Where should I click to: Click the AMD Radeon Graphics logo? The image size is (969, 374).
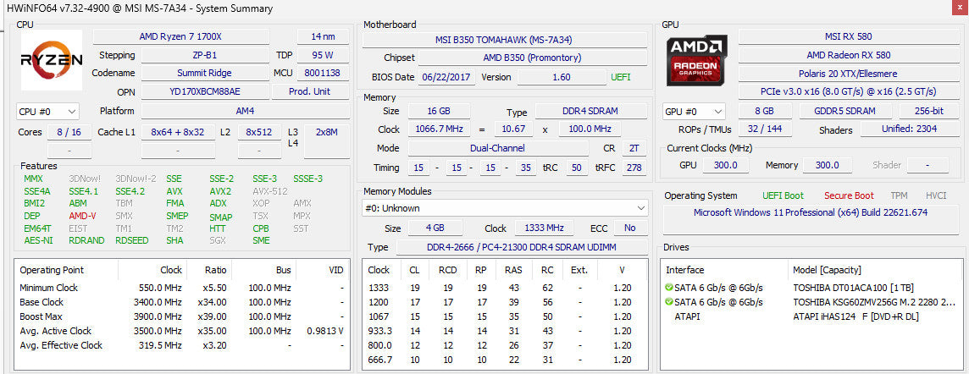(x=696, y=60)
